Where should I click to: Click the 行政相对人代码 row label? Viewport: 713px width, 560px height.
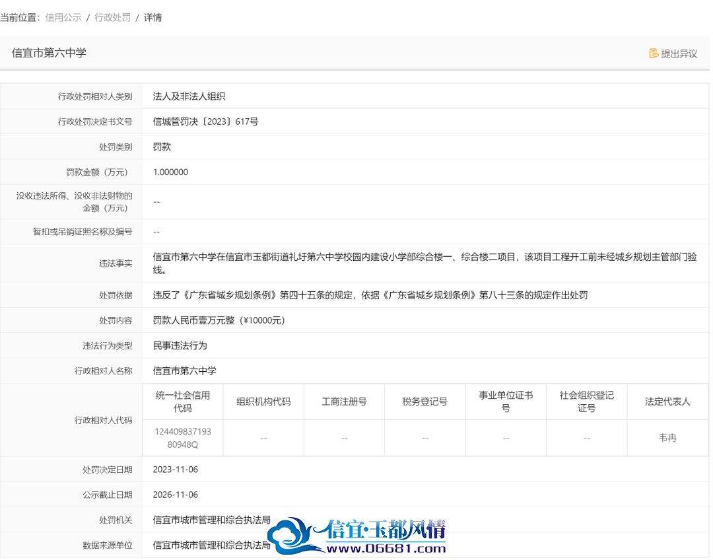point(103,421)
